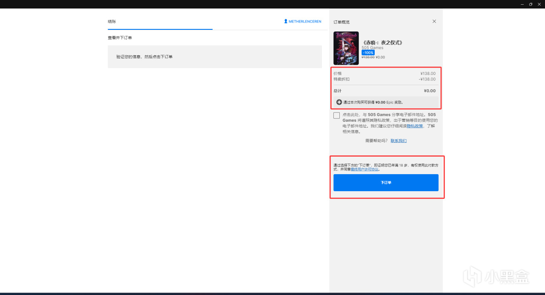The width and height of the screenshot is (545, 295).
Task: Click the game cover thumbnail
Action: 346,48
